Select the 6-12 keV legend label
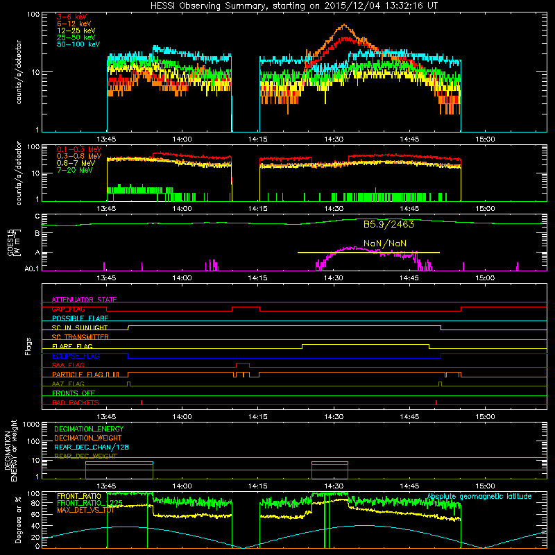Screen dimensions: 555x555 click(74, 24)
